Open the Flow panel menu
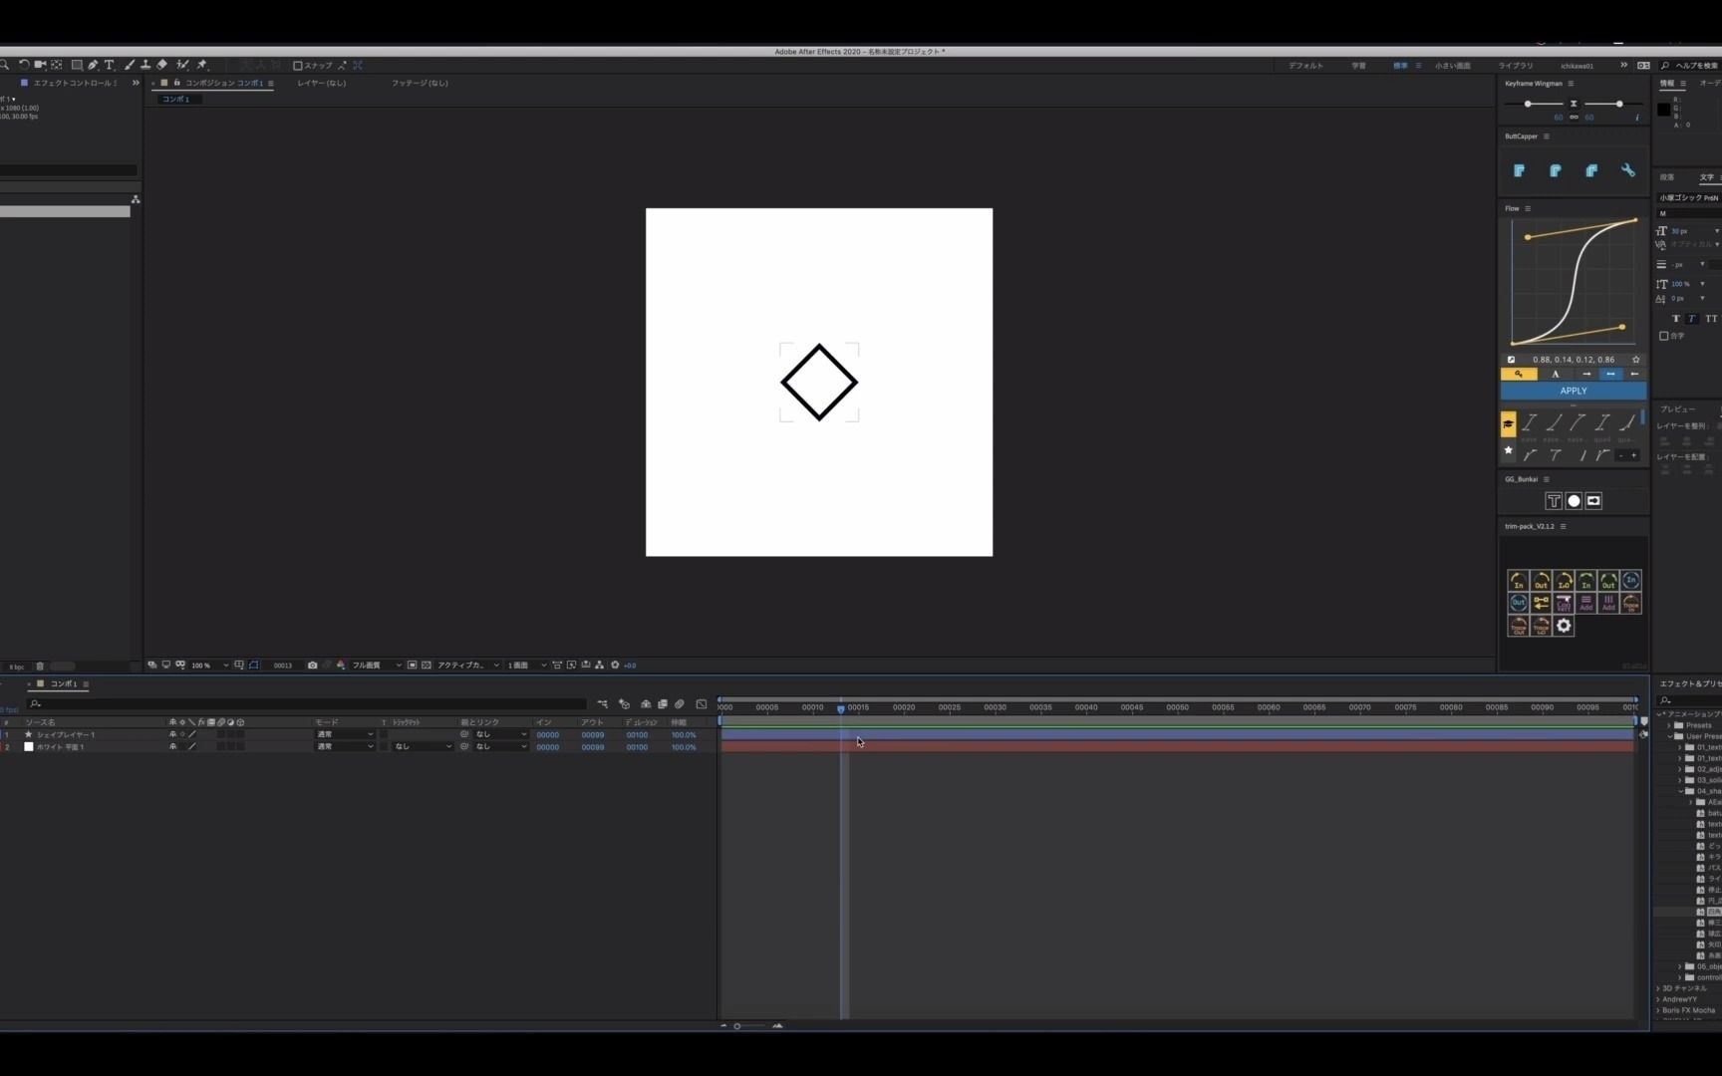Image resolution: width=1722 pixels, height=1076 pixels. point(1528,209)
